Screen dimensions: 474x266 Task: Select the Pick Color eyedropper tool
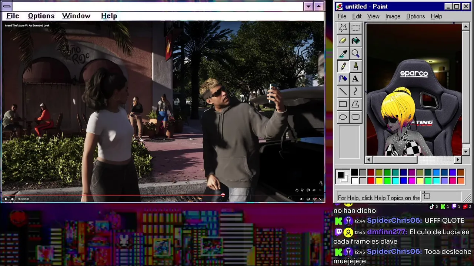[x=343, y=54]
